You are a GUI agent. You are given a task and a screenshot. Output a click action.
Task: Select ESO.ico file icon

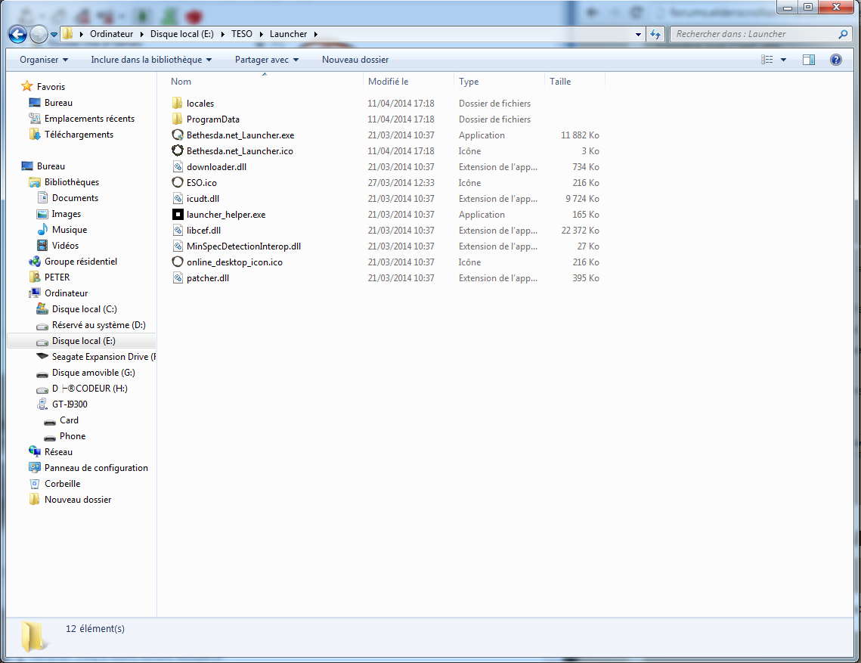click(x=178, y=183)
